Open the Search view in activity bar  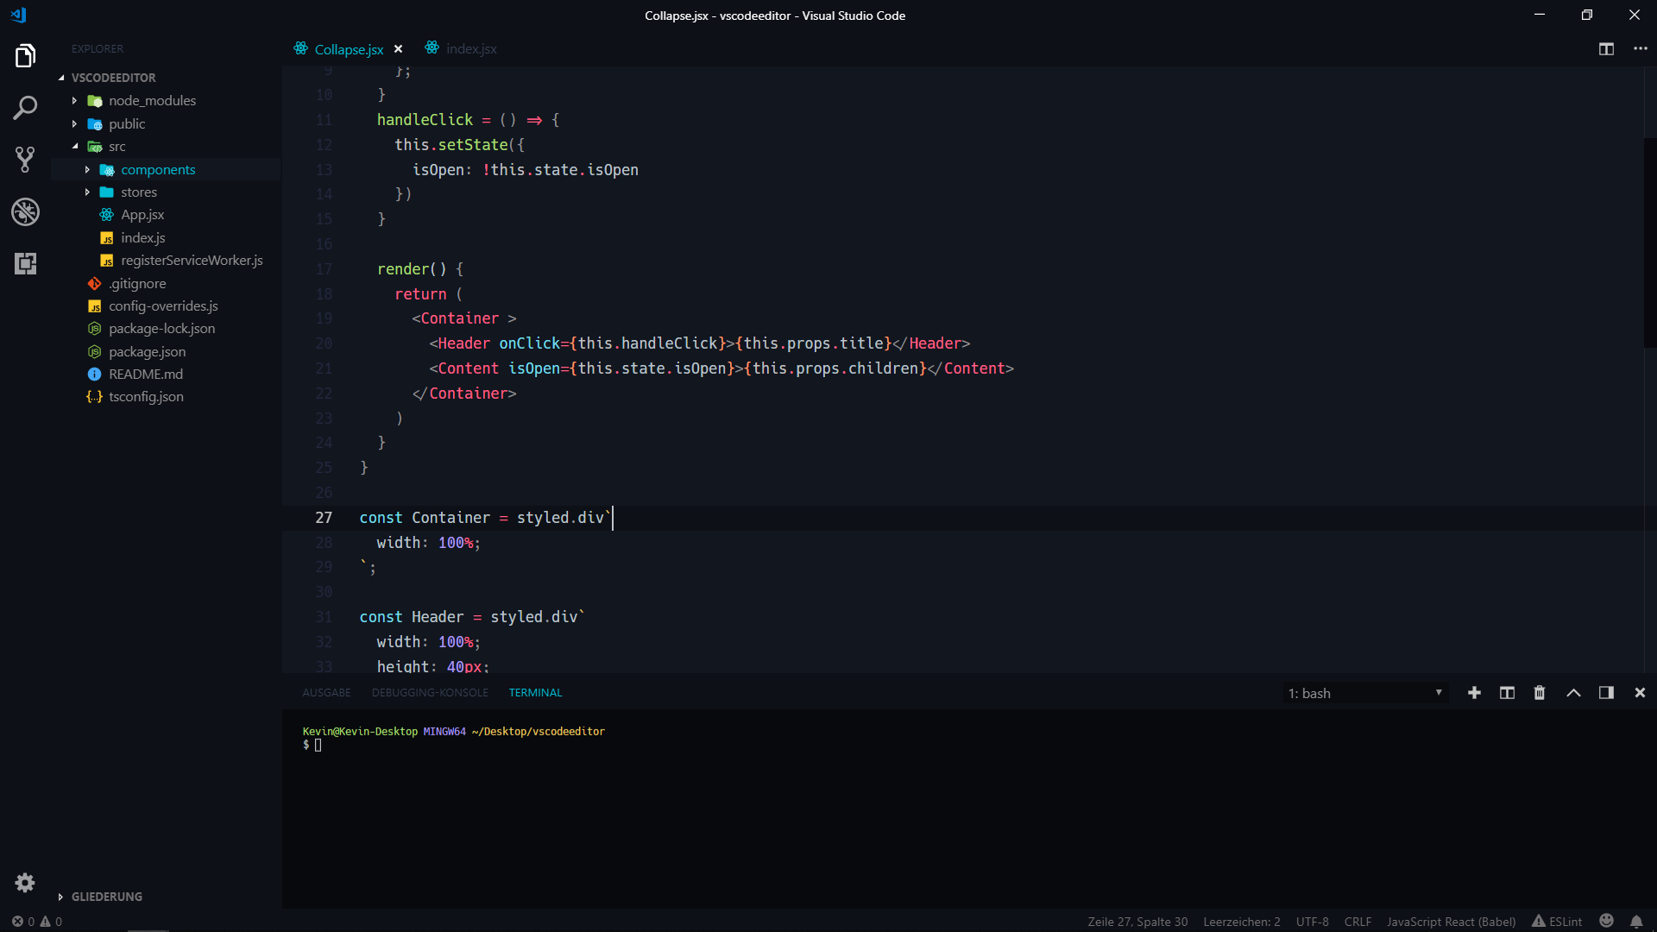[25, 108]
